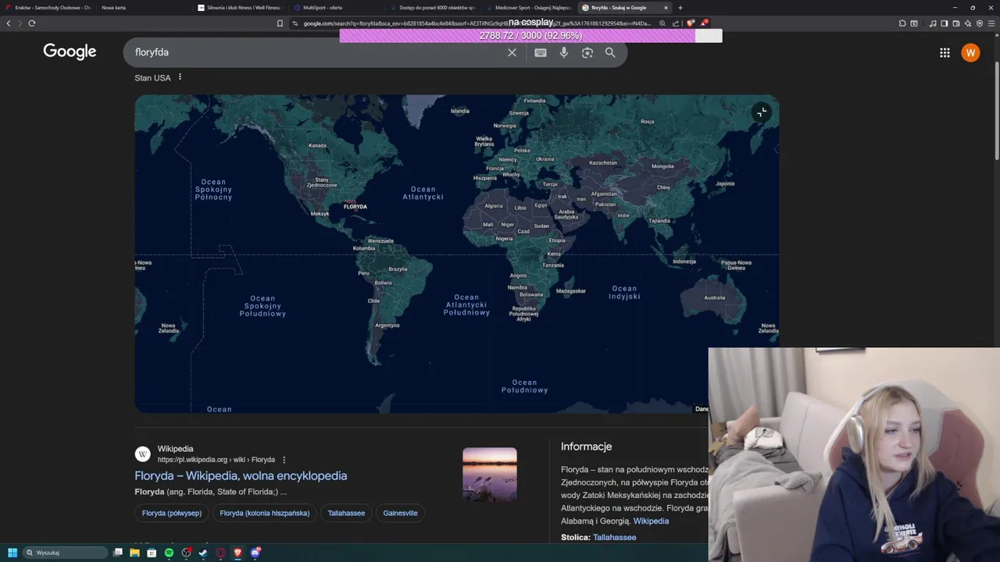This screenshot has height=562, width=1000.
Task: Select Floryda (kolonia hiszpańska) chip
Action: 265,513
